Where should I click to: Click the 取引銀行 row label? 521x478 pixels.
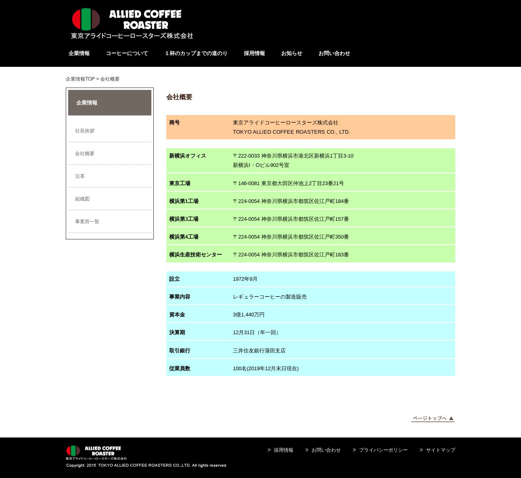pyautogui.click(x=180, y=351)
